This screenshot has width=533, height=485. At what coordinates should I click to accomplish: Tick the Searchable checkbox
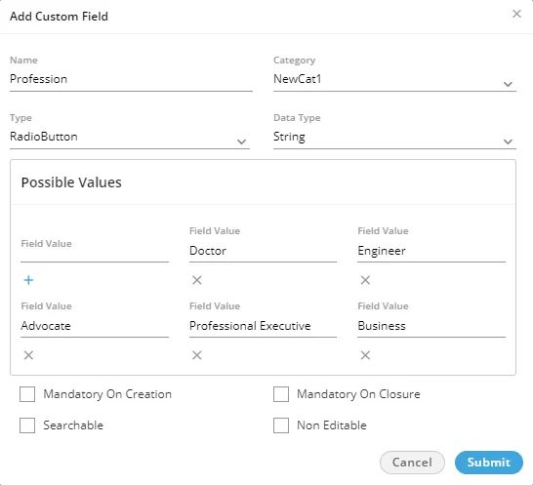pos(27,425)
